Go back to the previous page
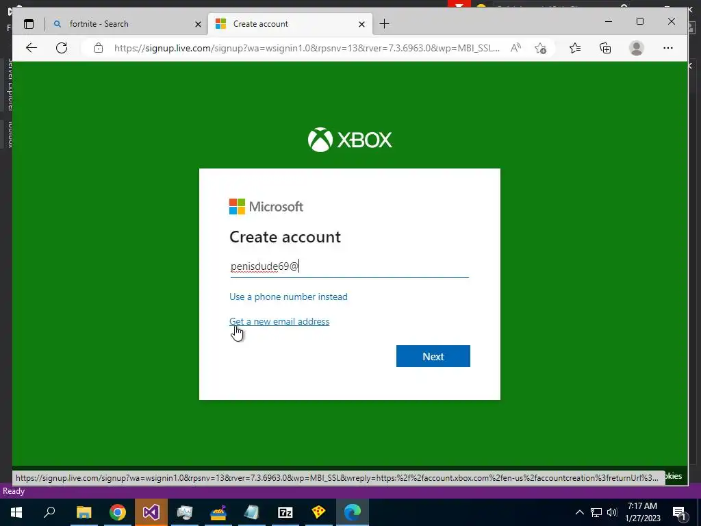 tap(31, 48)
